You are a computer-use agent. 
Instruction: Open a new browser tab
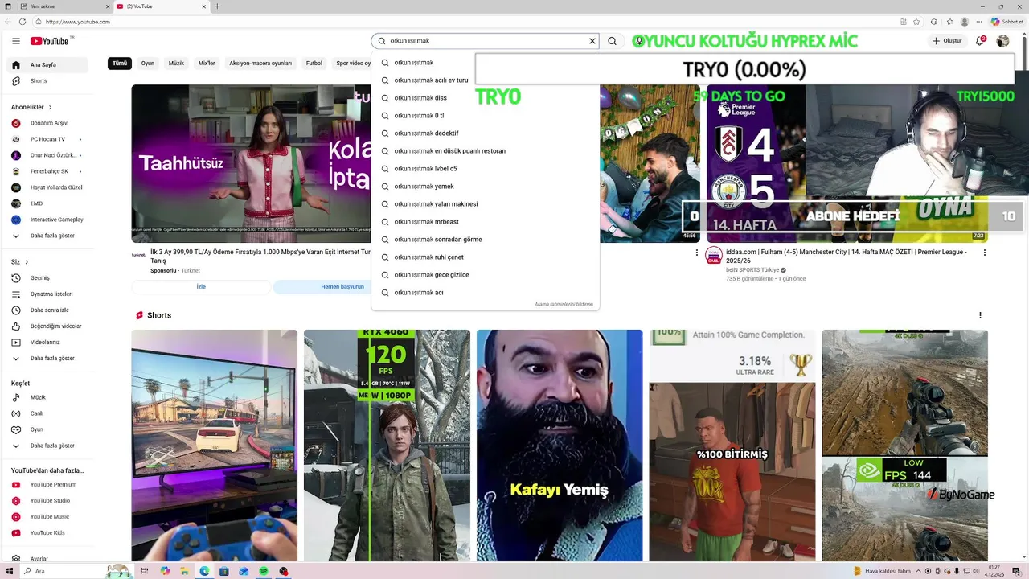[x=217, y=6]
